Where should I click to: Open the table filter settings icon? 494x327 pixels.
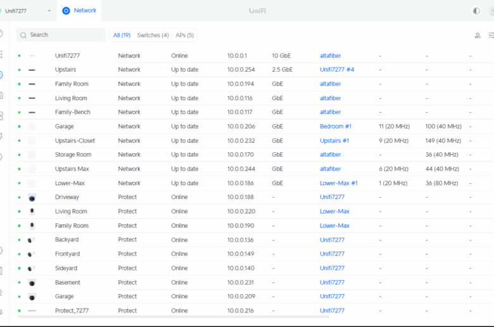[x=491, y=35]
